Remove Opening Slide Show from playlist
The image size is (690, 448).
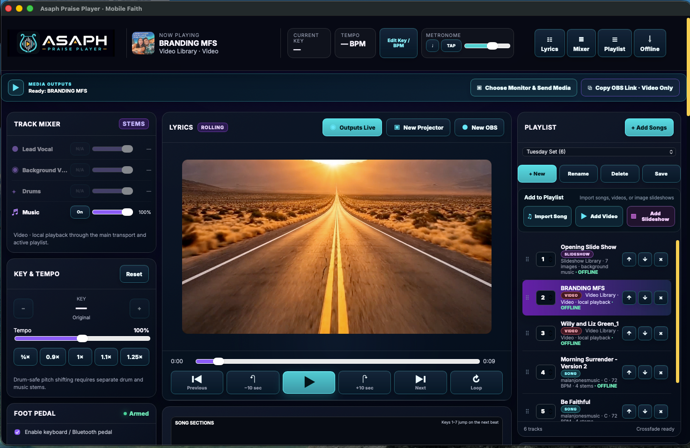click(x=661, y=259)
